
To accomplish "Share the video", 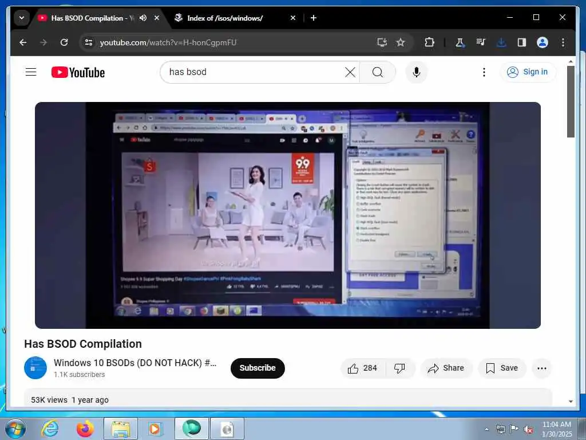I will tap(446, 368).
